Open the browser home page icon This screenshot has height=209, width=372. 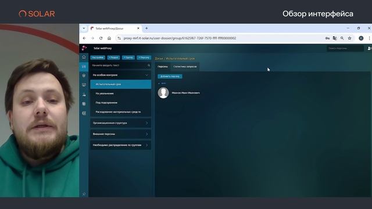[109, 38]
